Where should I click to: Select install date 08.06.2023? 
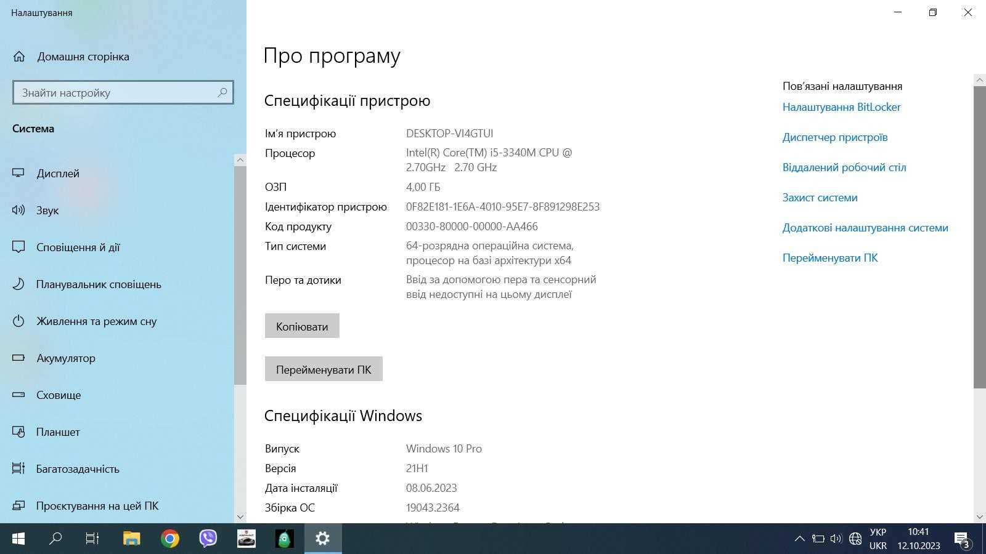click(x=431, y=488)
